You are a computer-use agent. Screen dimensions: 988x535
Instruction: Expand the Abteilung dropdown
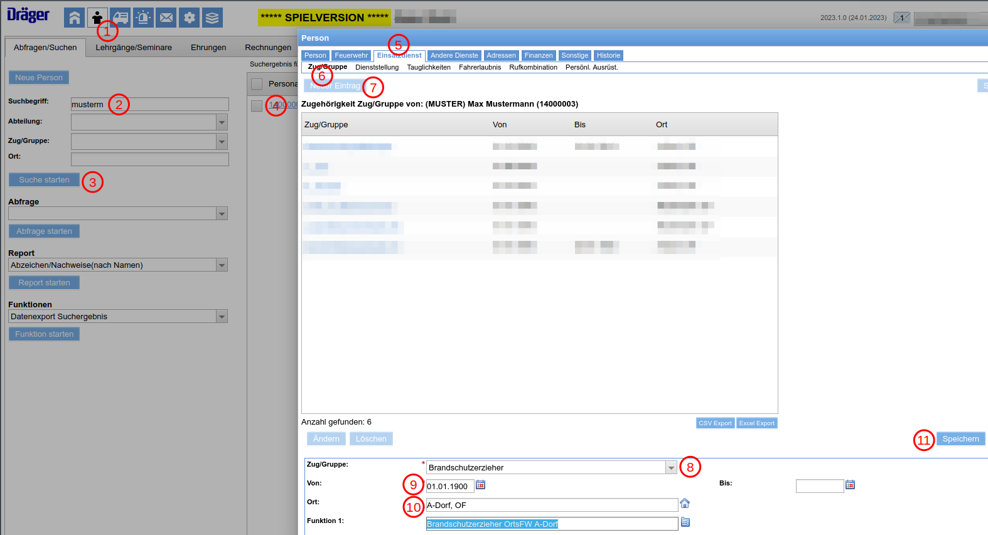[222, 122]
